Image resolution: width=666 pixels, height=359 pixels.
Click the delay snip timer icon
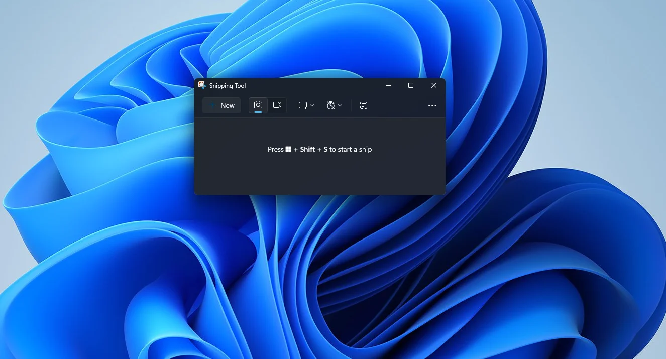[330, 105]
